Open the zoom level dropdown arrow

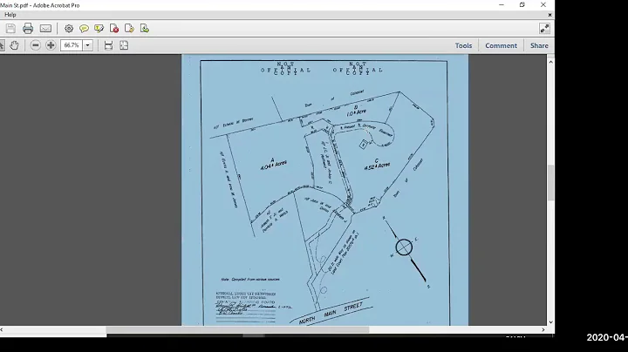pos(88,45)
